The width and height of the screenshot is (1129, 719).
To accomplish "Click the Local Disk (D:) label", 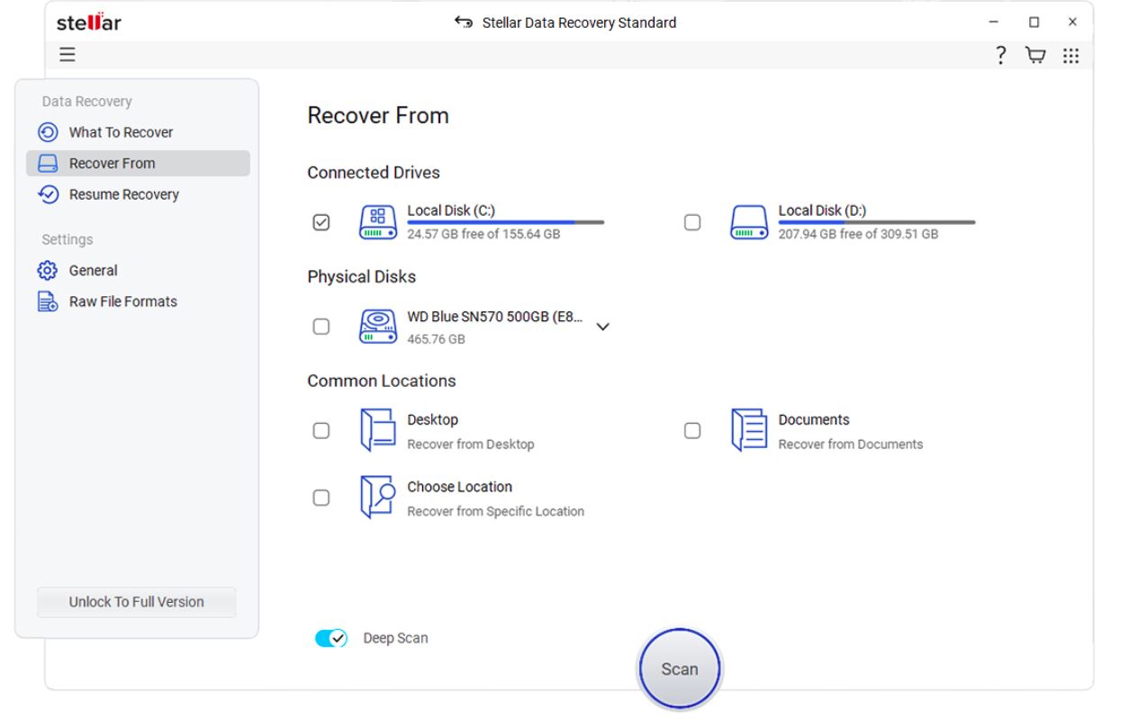I will click(x=822, y=211).
